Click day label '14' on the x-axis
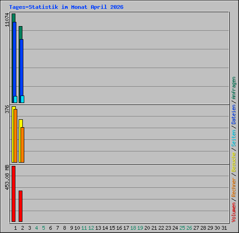This screenshot has height=233, width=239. [x=105, y=228]
